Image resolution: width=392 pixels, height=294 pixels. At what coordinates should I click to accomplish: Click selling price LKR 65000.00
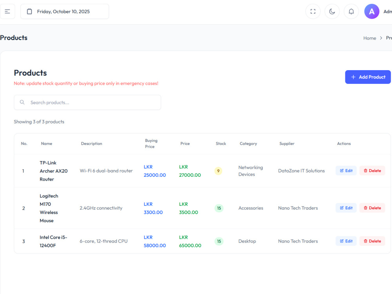(x=190, y=241)
